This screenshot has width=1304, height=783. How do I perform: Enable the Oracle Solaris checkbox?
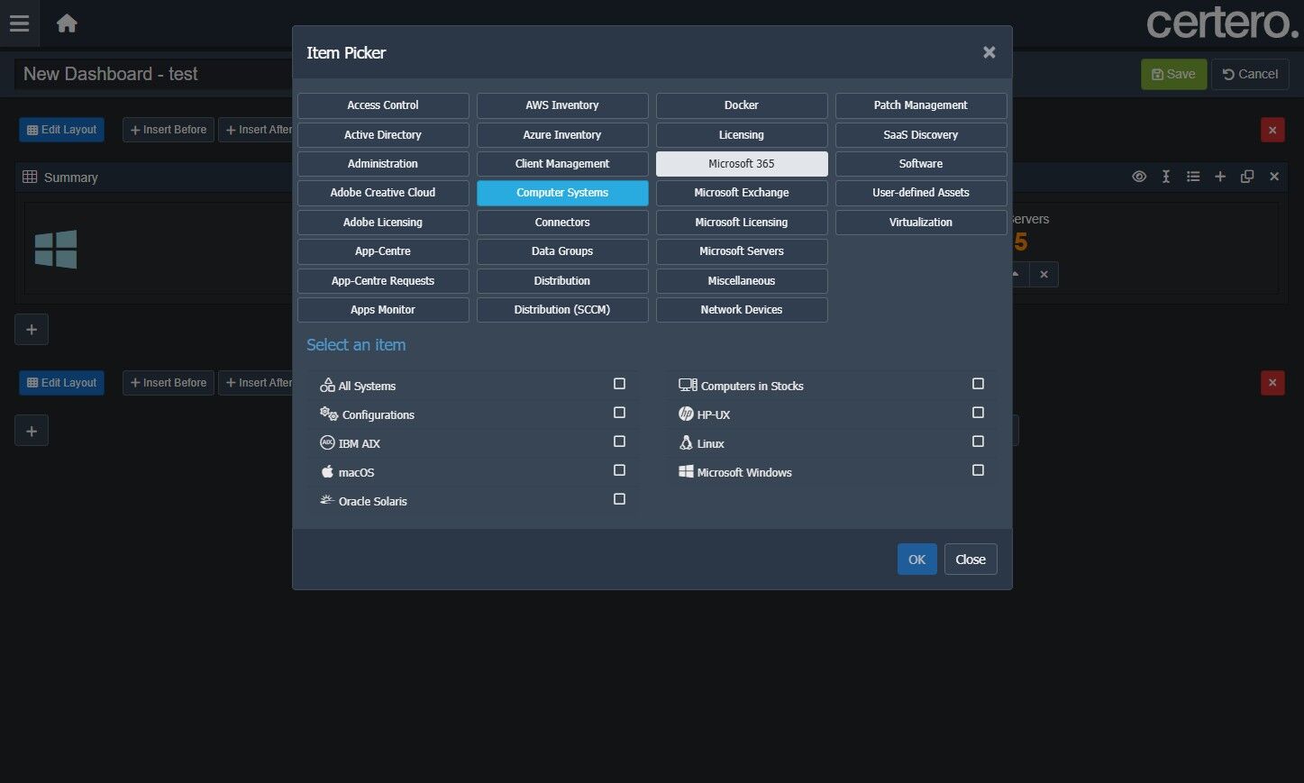pos(619,499)
